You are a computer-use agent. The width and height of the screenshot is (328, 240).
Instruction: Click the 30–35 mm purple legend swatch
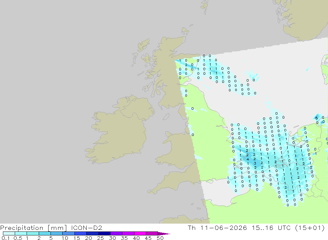pyautogui.click(x=116, y=233)
